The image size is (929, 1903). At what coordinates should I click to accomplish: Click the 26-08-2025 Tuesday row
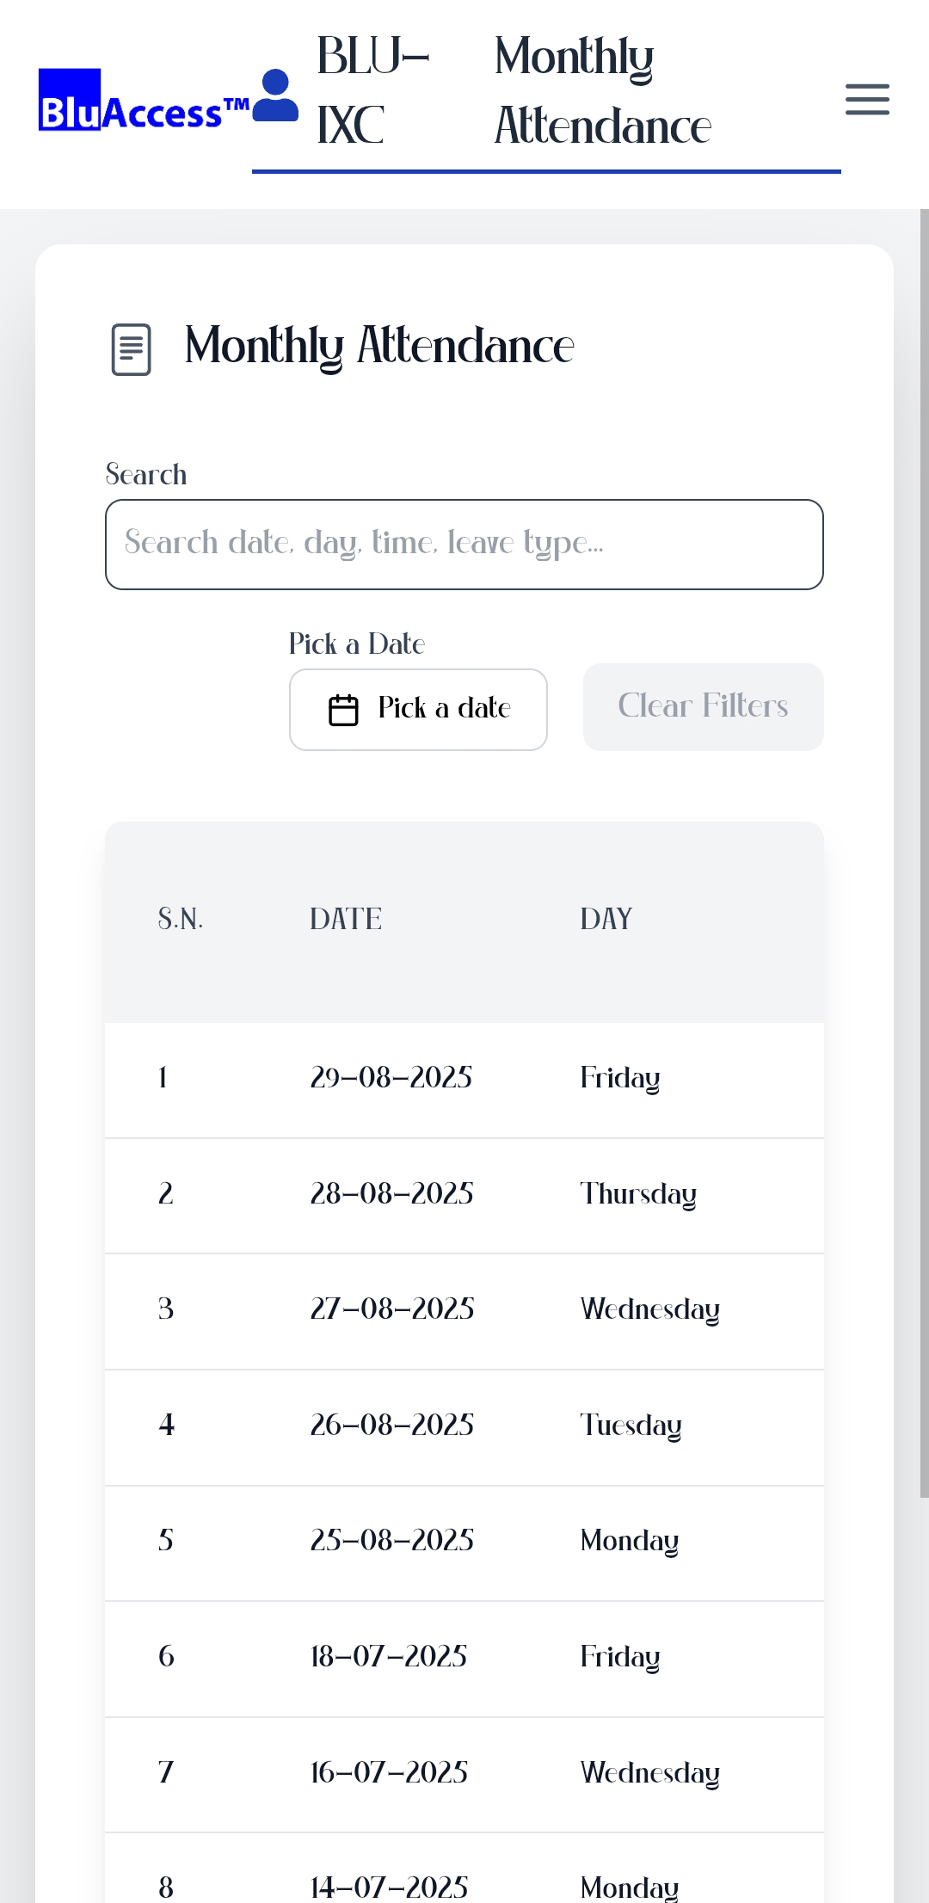point(464,1426)
